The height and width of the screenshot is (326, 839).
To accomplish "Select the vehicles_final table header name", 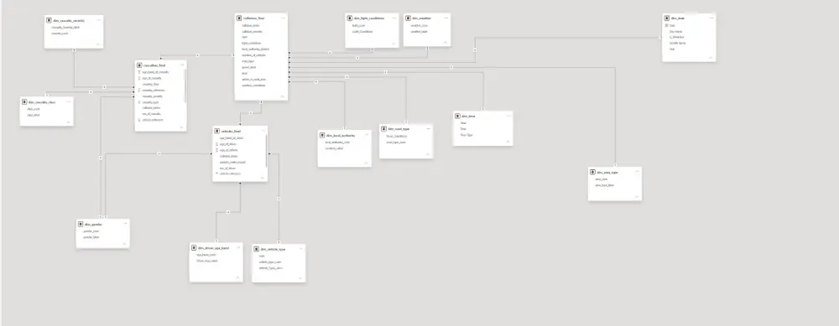I will coord(232,132).
